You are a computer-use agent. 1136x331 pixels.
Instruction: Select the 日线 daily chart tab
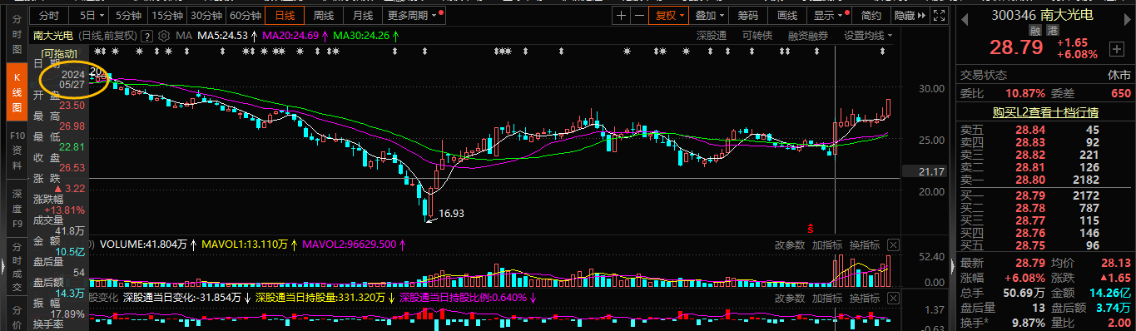[x=285, y=15]
